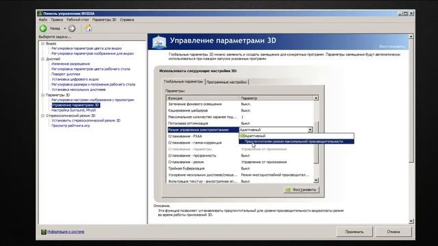Open the Параметры 3D menu
The width and height of the screenshot is (438, 246).
[104, 20]
